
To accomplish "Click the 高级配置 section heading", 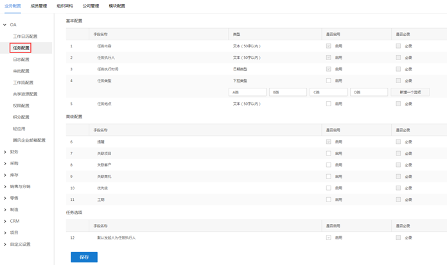I will [x=74, y=116].
